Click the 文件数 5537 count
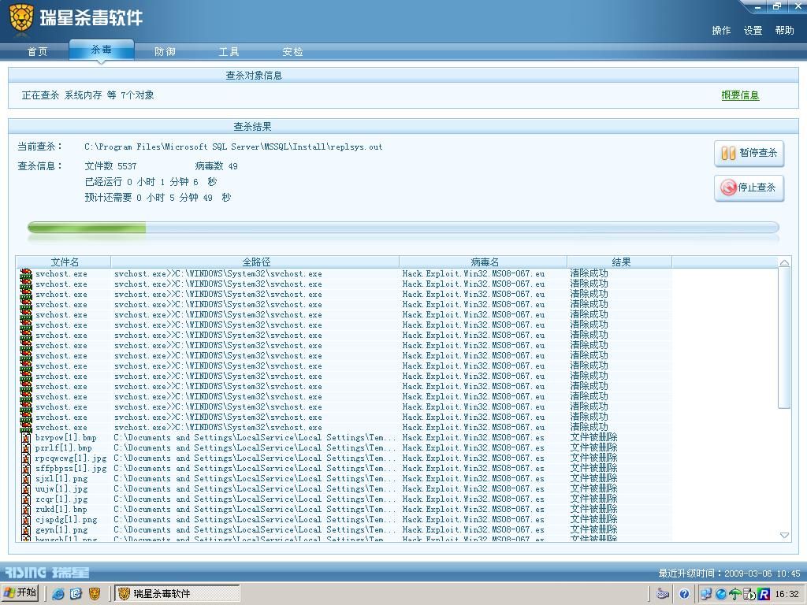Image resolution: width=807 pixels, height=605 pixels. tap(110, 166)
